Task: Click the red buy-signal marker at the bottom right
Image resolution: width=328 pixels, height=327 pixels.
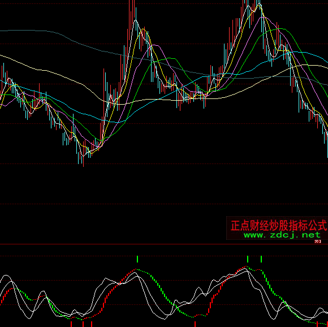Action: pyautogui.click(x=317, y=324)
